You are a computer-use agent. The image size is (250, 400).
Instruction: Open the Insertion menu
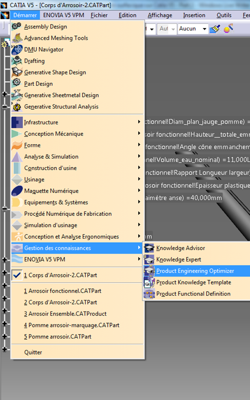click(194, 15)
